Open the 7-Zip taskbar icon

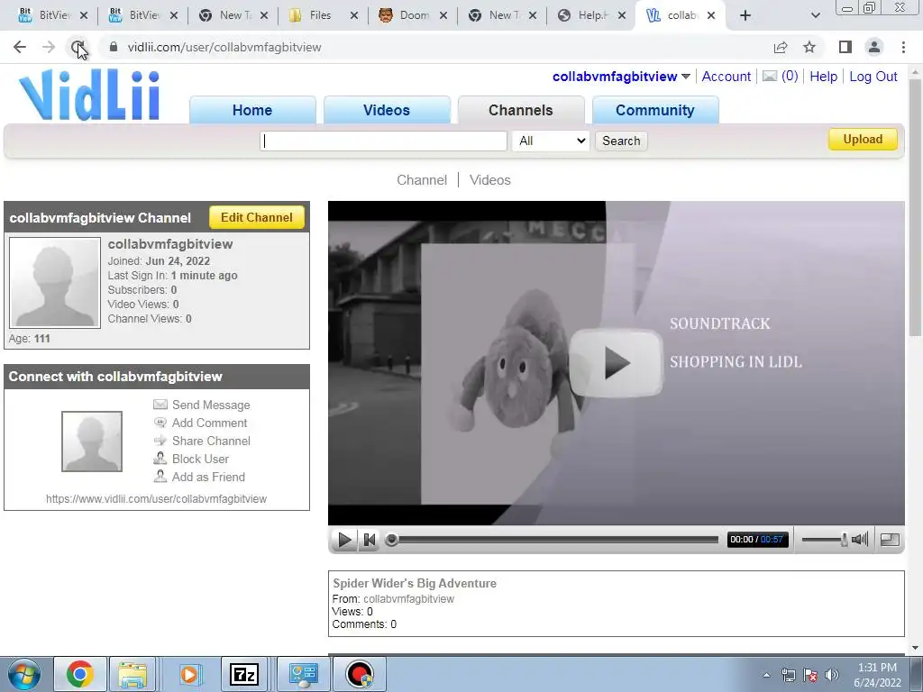244,674
